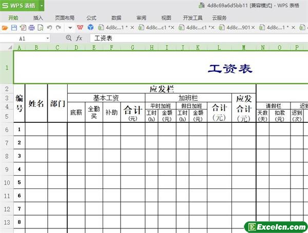Image resolution: width=308 pixels, height=233 pixels.
Task: Save the workbook with the floppy disk icon
Action: [x=14, y=28]
